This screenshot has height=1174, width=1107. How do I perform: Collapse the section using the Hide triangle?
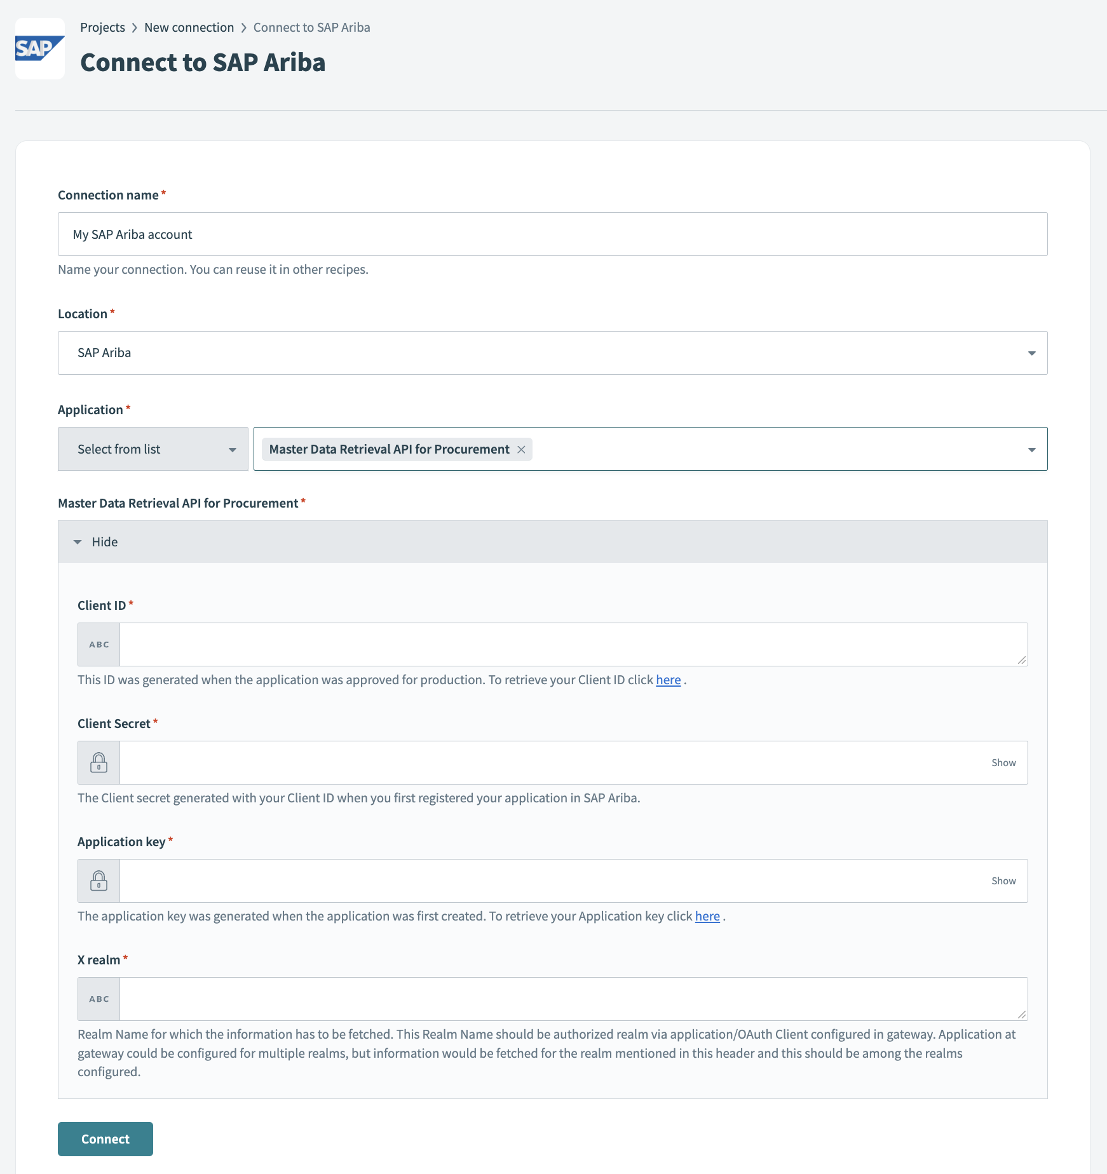point(78,543)
